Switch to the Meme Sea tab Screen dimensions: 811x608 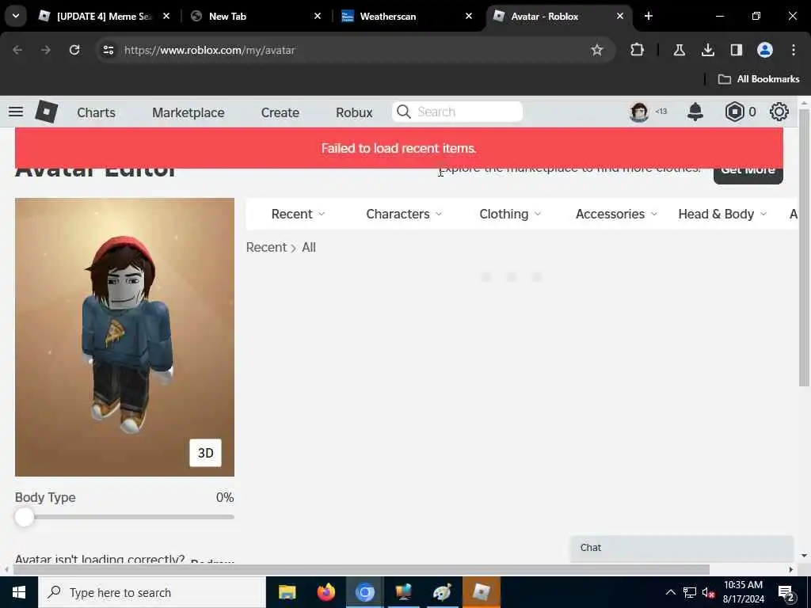104,16
